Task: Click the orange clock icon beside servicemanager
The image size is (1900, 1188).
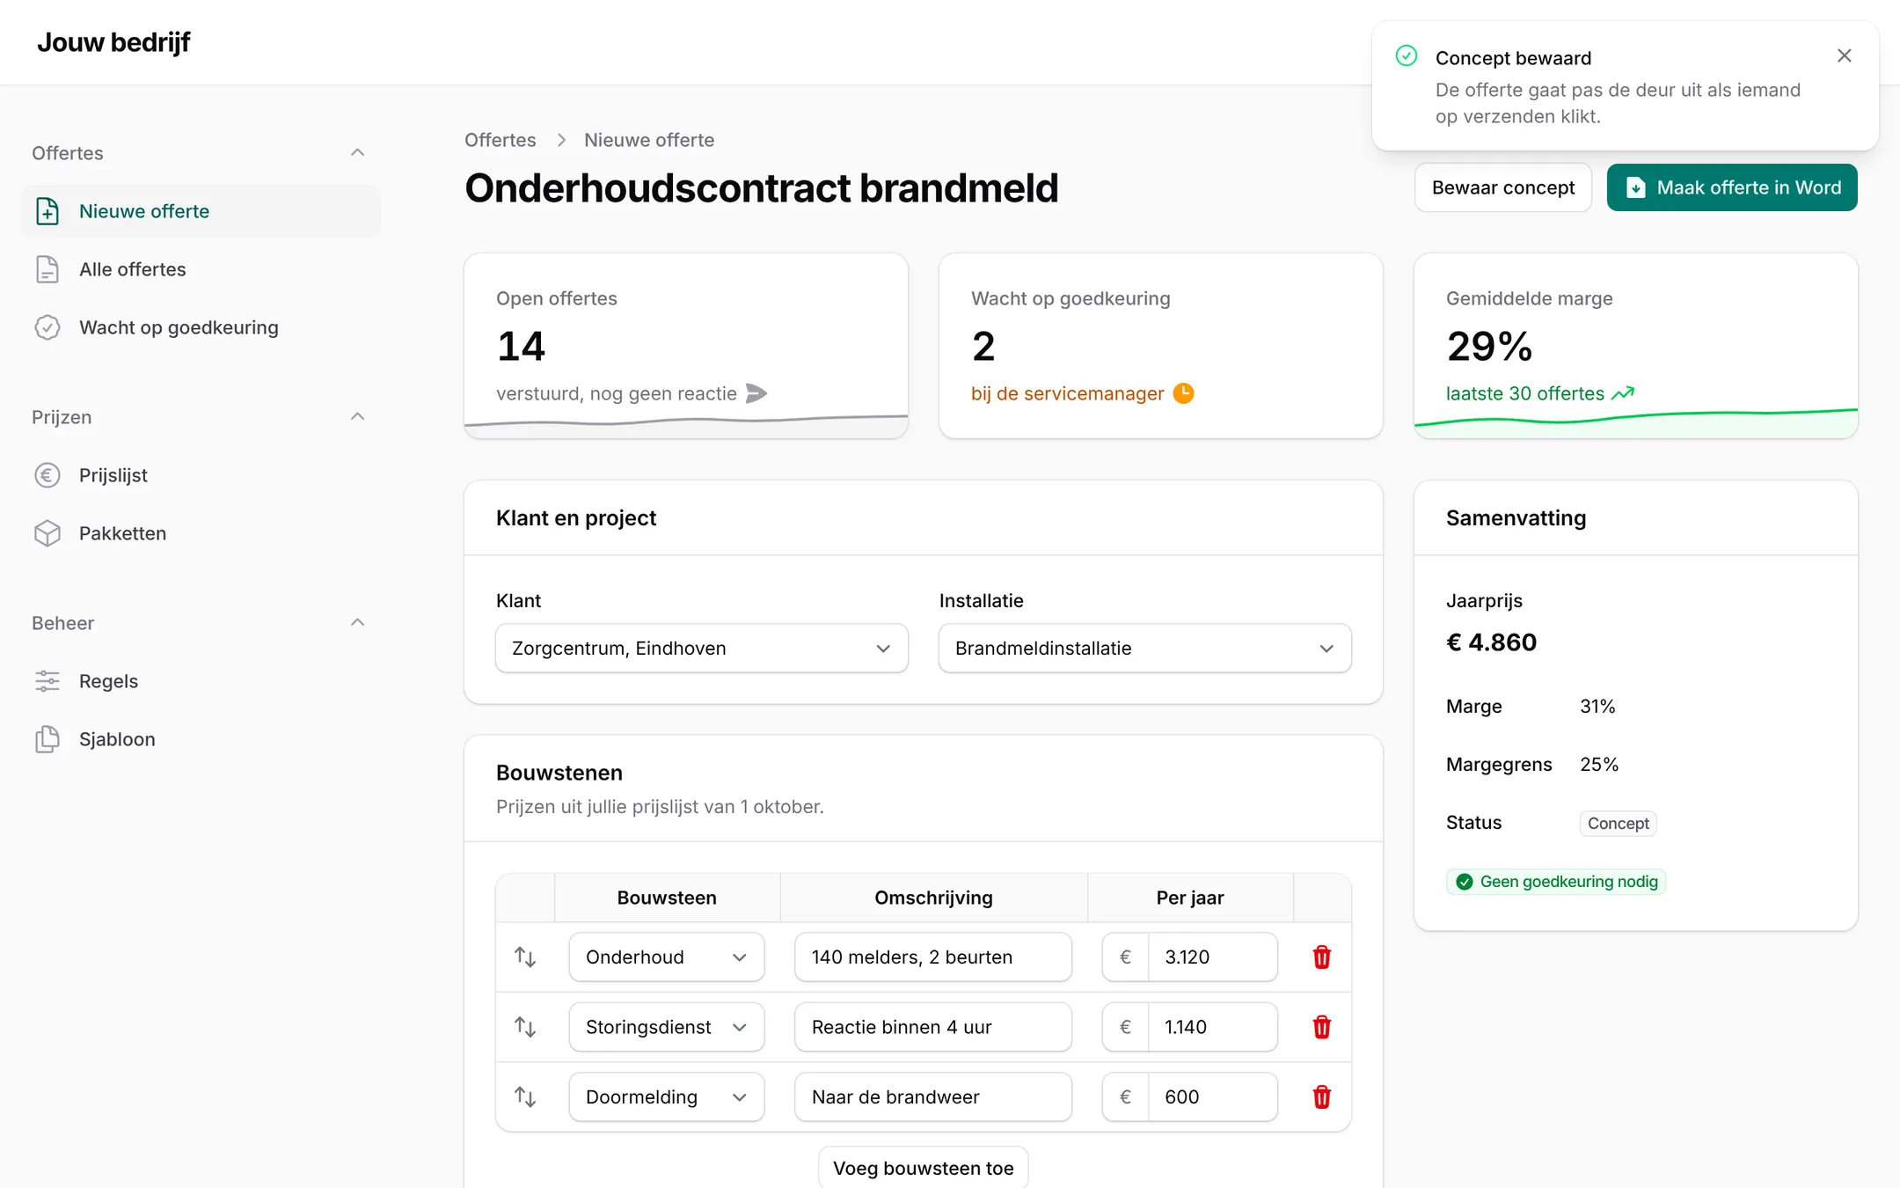Action: 1184,393
